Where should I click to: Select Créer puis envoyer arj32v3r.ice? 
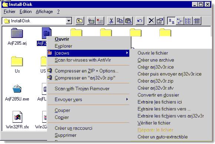point(171,74)
